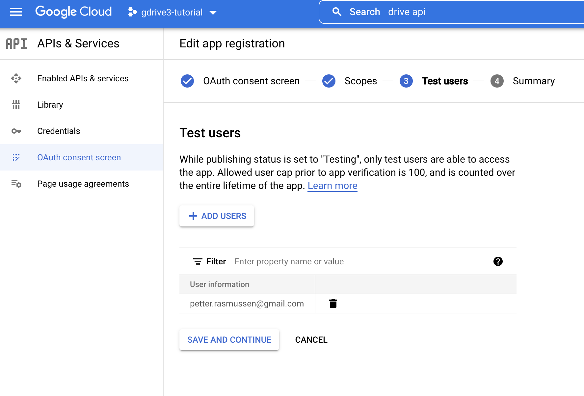Click the completed OAuth consent screen step checkmark

pyautogui.click(x=187, y=81)
